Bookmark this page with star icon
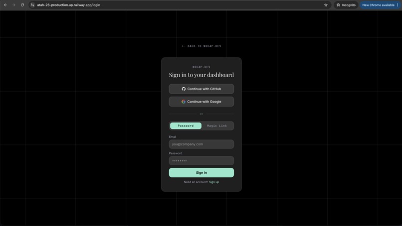 coord(326,5)
